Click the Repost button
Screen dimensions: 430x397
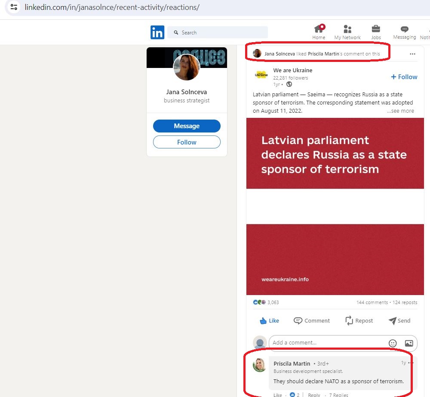pos(359,320)
